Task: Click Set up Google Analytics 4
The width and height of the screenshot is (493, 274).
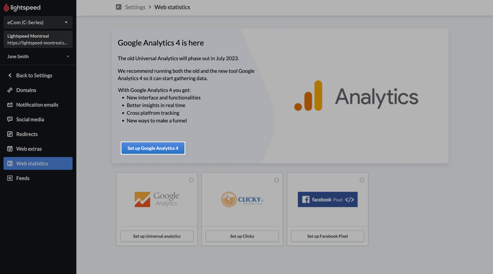Action: coord(153,148)
